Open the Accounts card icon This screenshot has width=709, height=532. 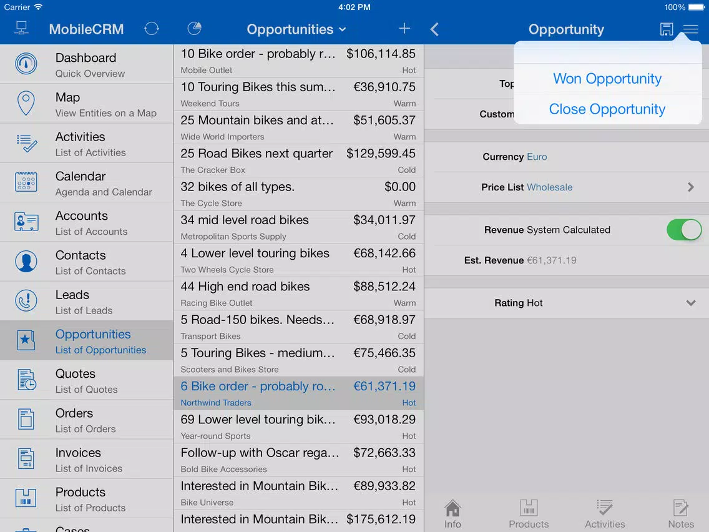(x=26, y=222)
